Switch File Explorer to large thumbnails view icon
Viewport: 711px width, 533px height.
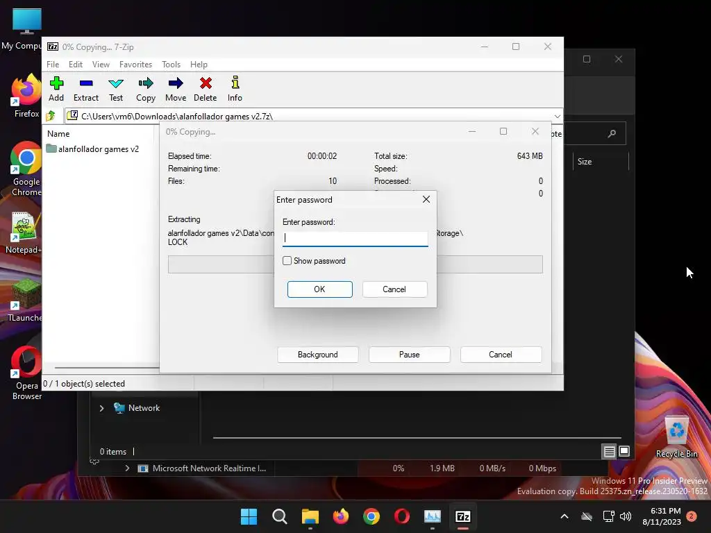click(624, 451)
